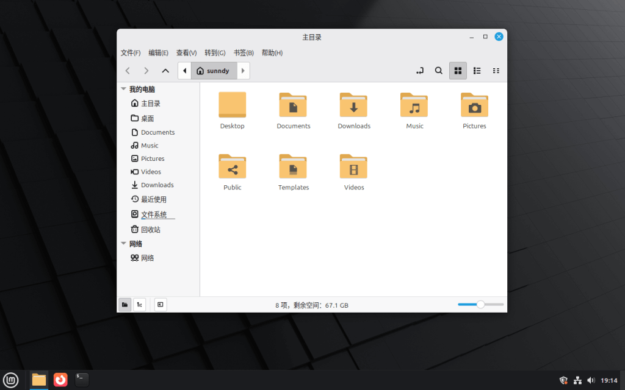
Task: Open 回收站 in the sidebar
Action: coord(145,230)
